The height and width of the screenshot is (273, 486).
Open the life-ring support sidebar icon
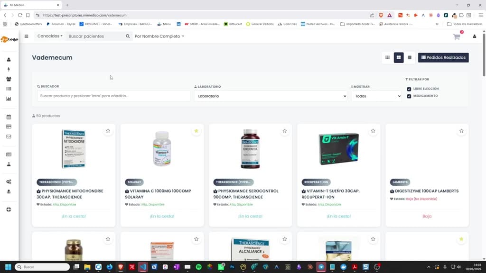click(x=9, y=209)
